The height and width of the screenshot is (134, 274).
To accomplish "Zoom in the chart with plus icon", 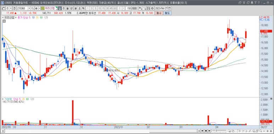I will click(x=268, y=131).
